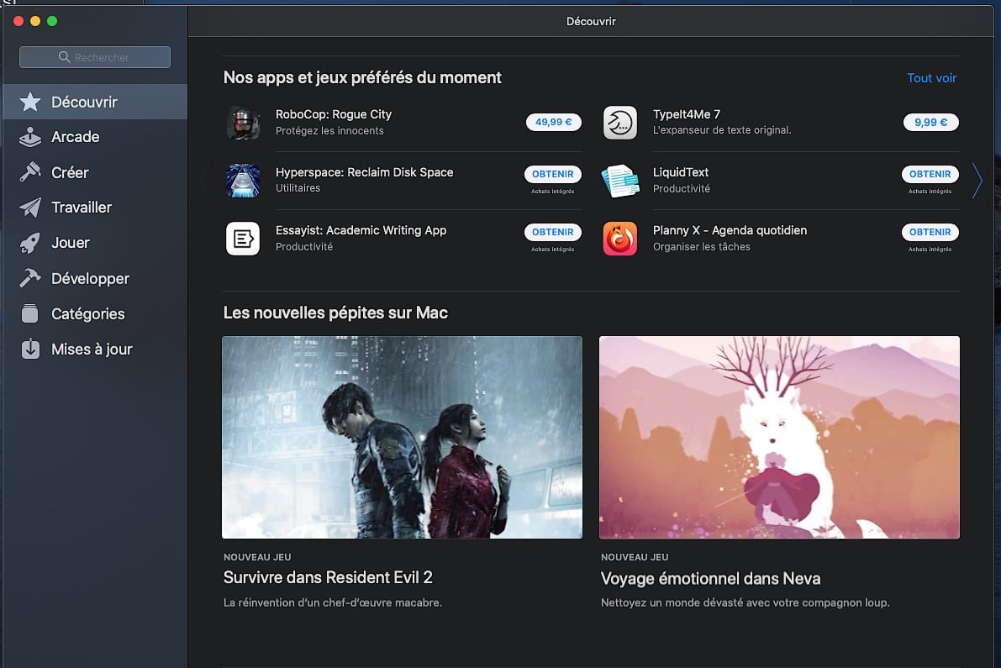The width and height of the screenshot is (1001, 668).
Task: Open the RoboCop: Rogue City app icon
Action: (243, 123)
